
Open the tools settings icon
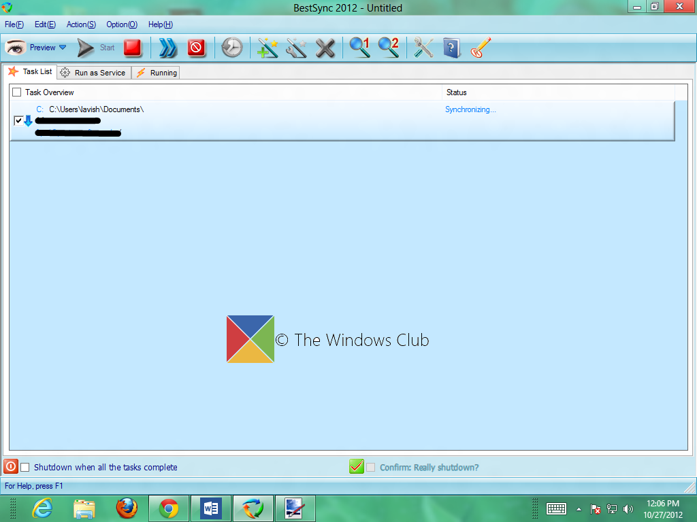pos(423,48)
